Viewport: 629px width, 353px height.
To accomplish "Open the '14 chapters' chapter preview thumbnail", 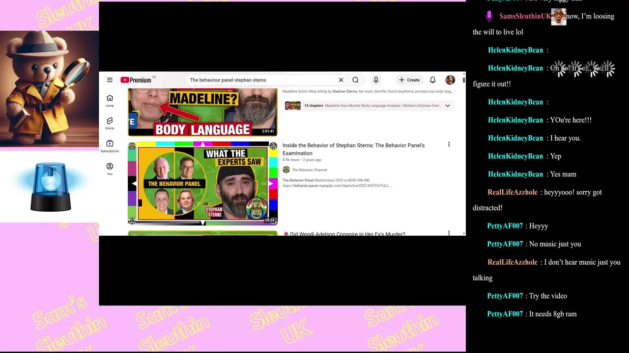I will [x=292, y=105].
